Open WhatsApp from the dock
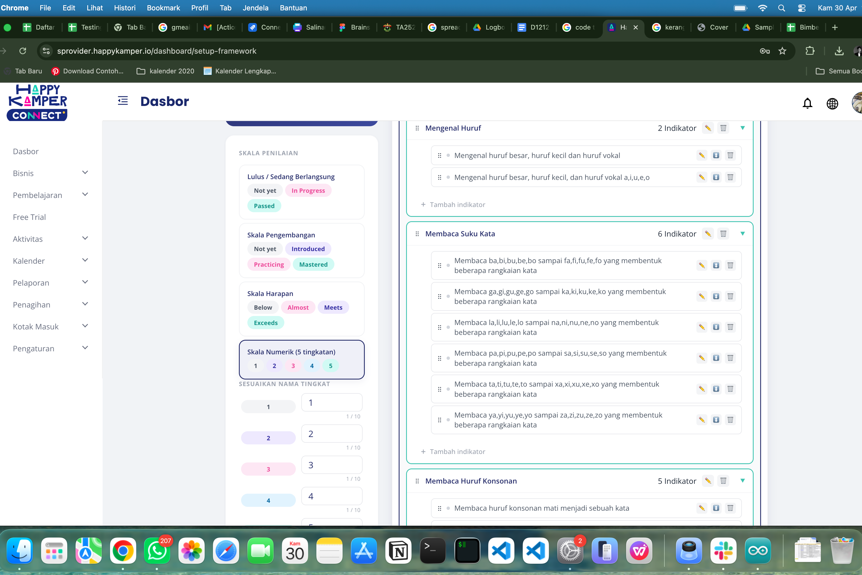 tap(157, 550)
